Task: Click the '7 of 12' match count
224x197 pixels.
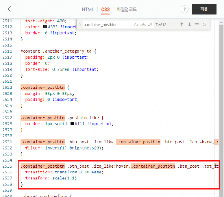Action: (x=161, y=25)
